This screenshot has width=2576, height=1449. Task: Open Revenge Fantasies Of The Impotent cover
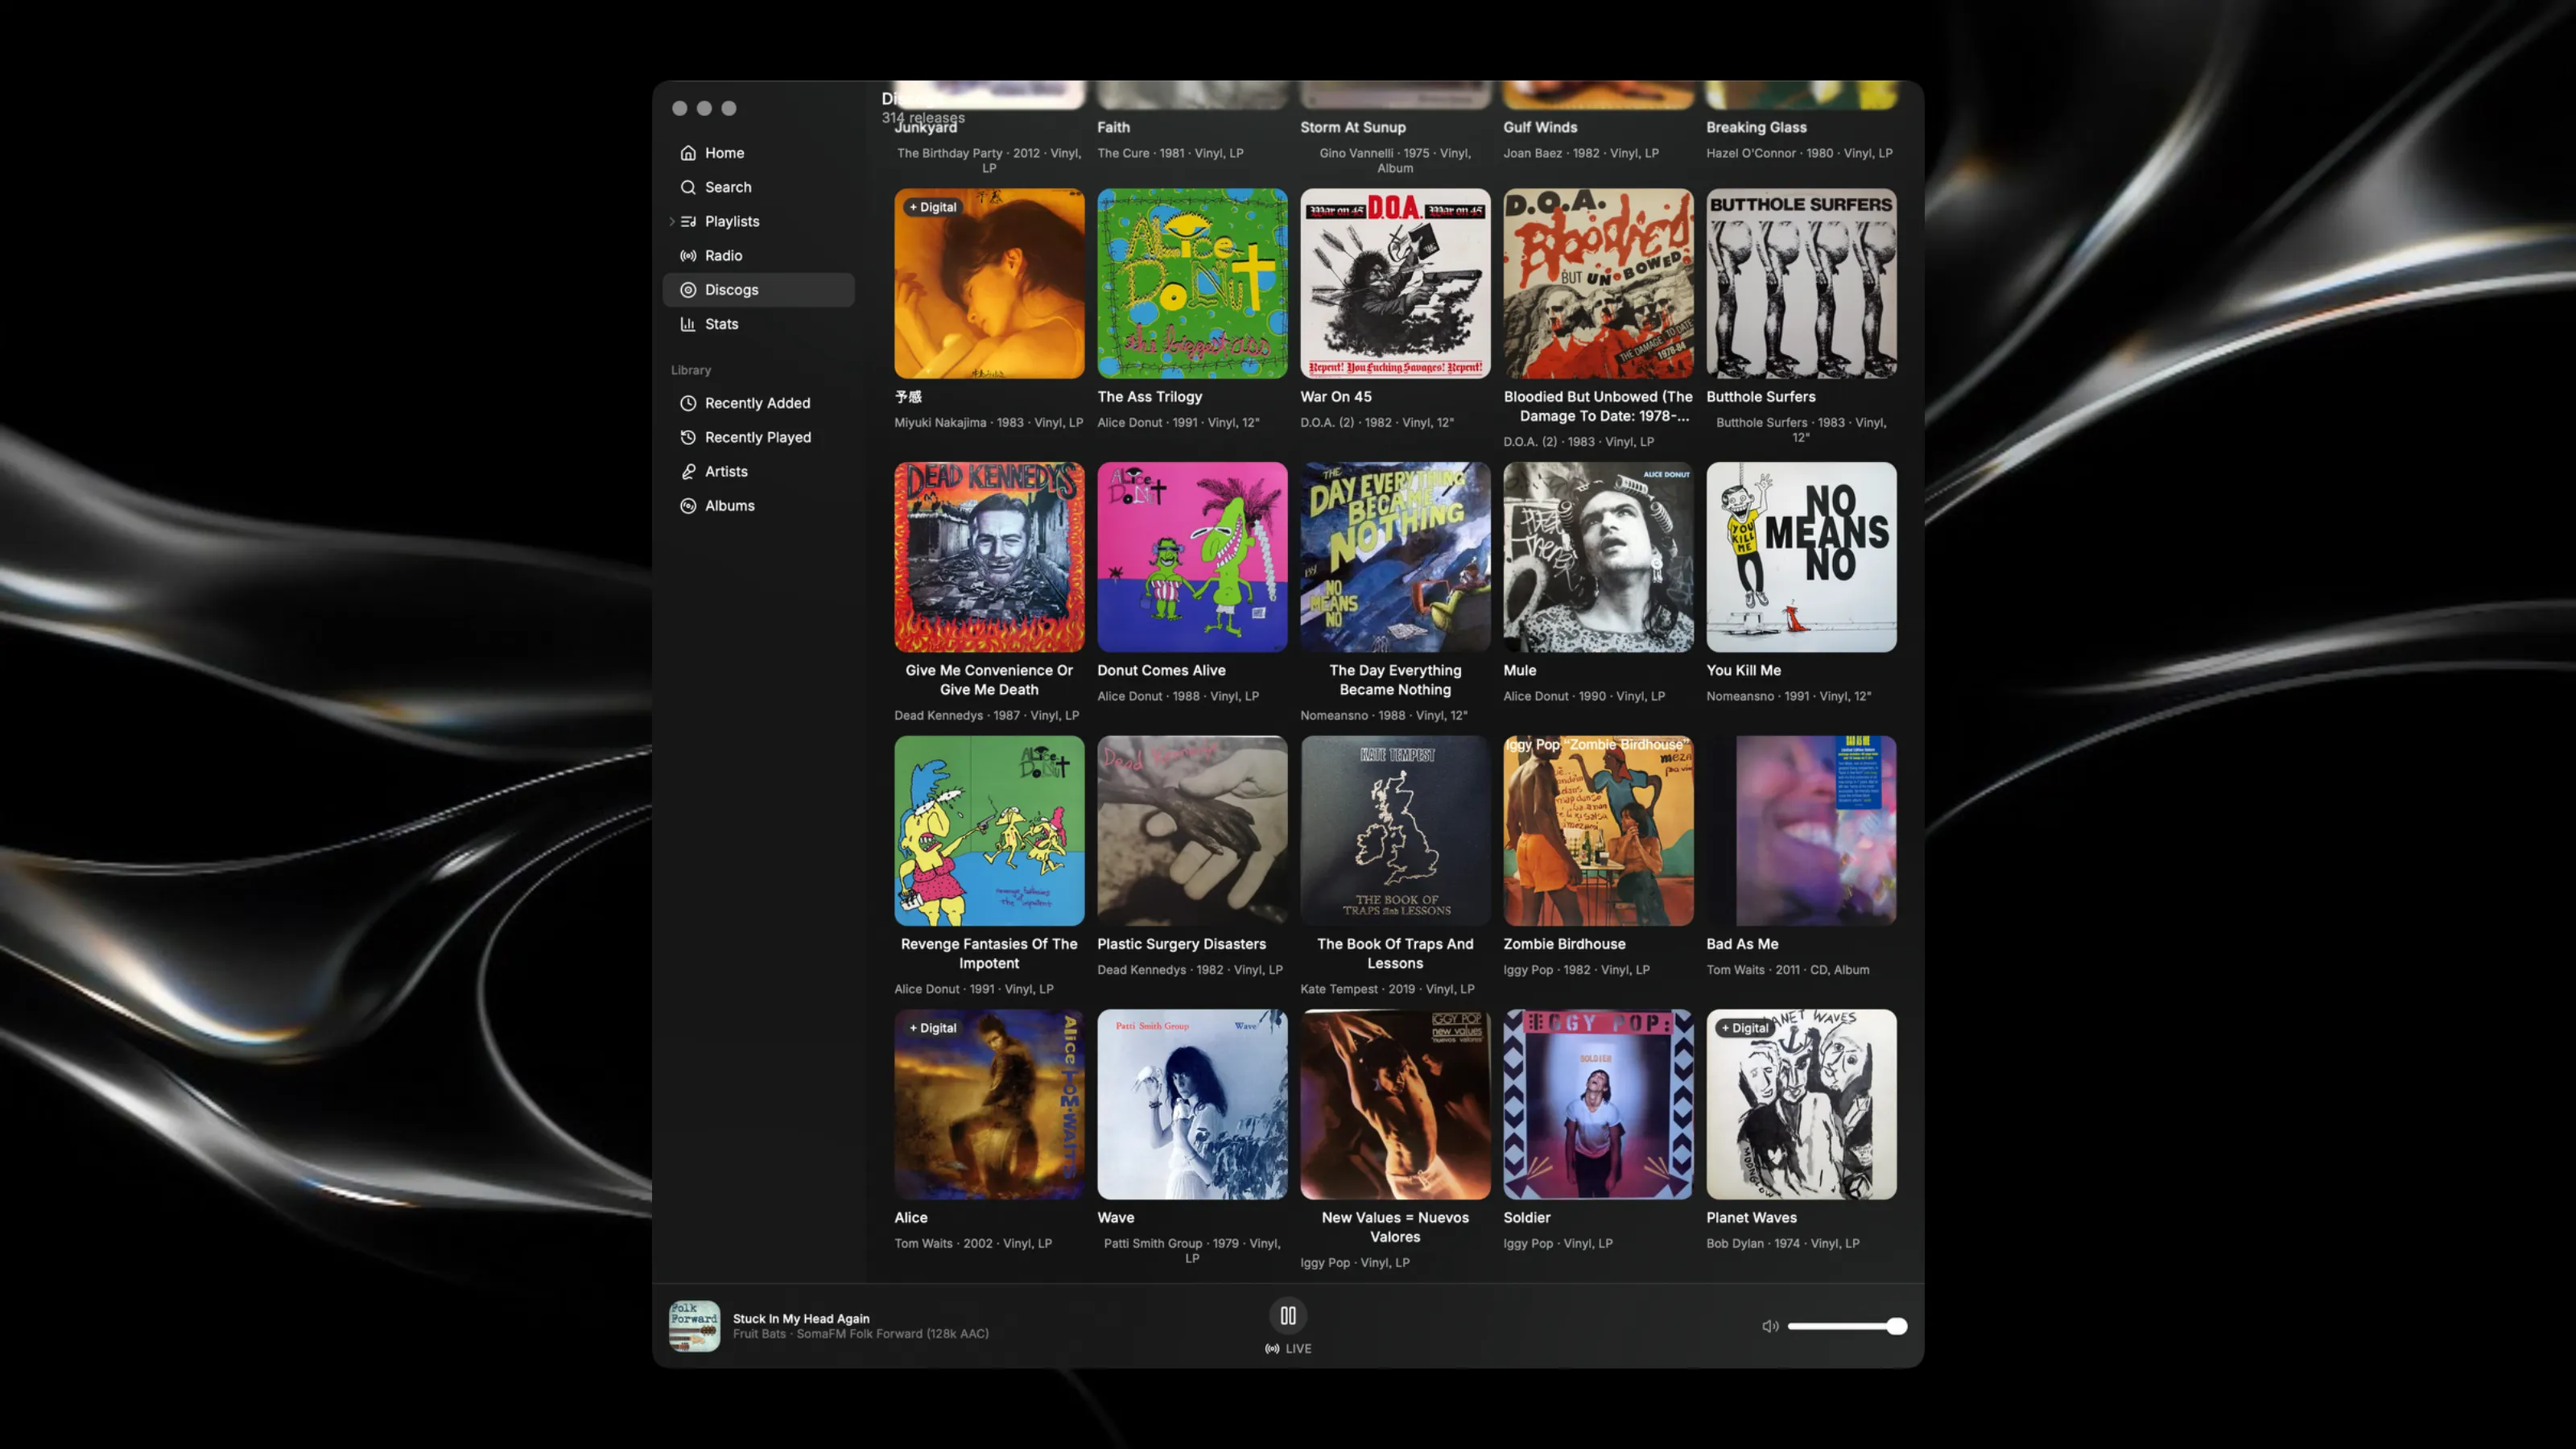[989, 831]
